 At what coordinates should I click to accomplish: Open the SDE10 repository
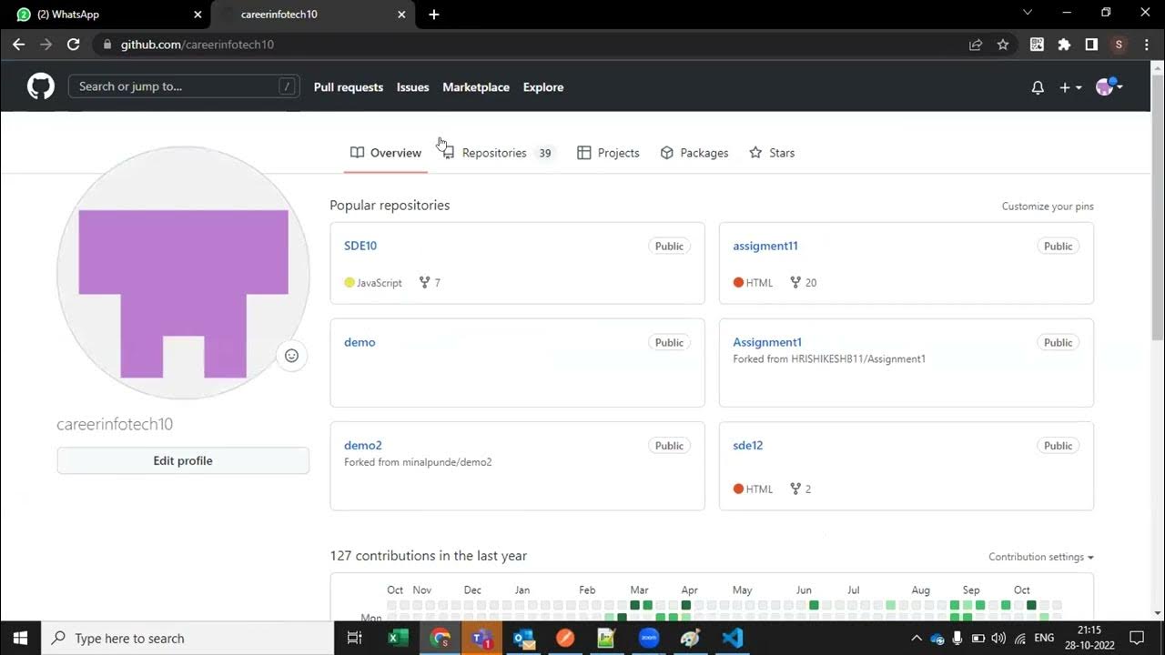pos(360,246)
